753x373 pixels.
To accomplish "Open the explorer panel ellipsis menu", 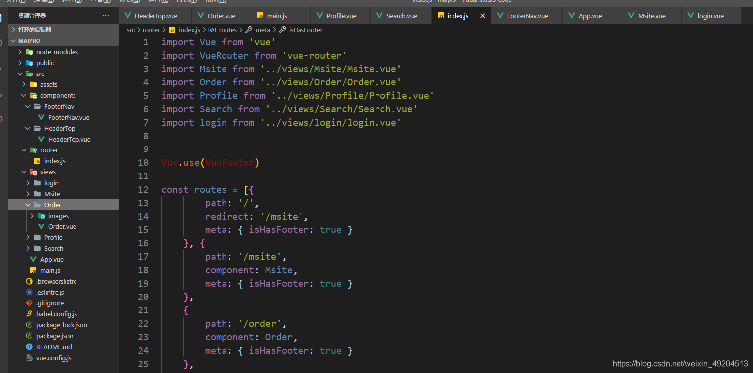I will 106,16.
